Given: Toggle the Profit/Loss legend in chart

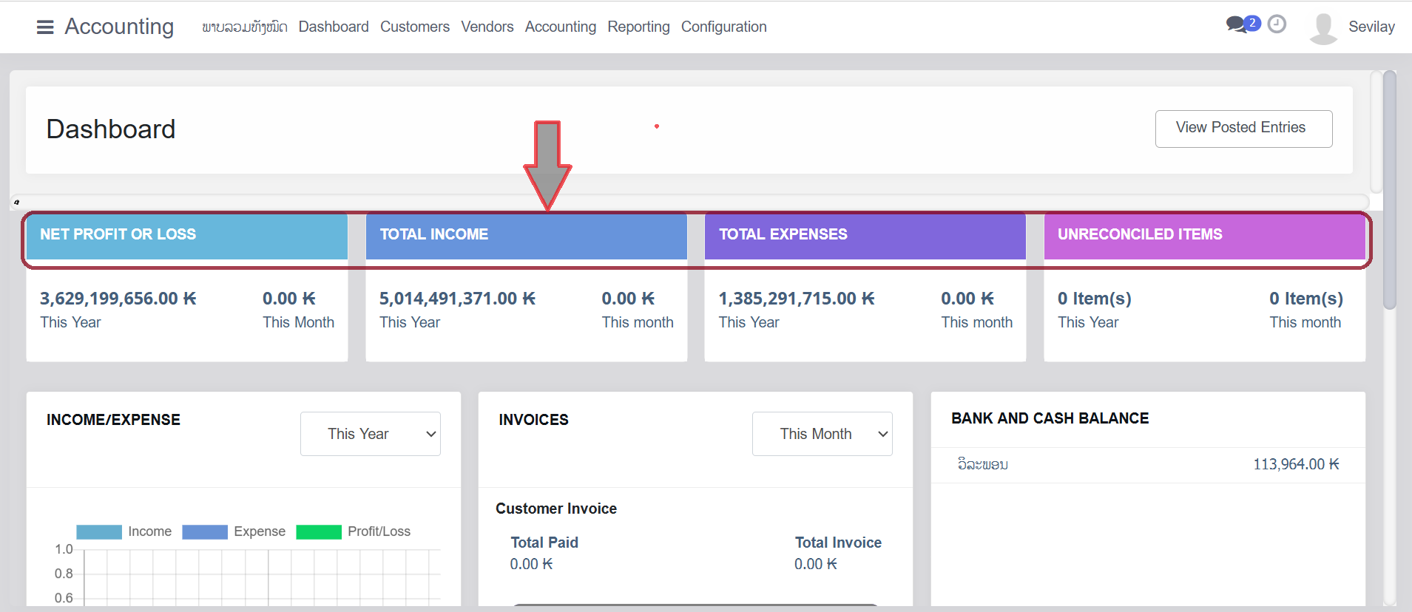Looking at the screenshot, I should (x=319, y=532).
